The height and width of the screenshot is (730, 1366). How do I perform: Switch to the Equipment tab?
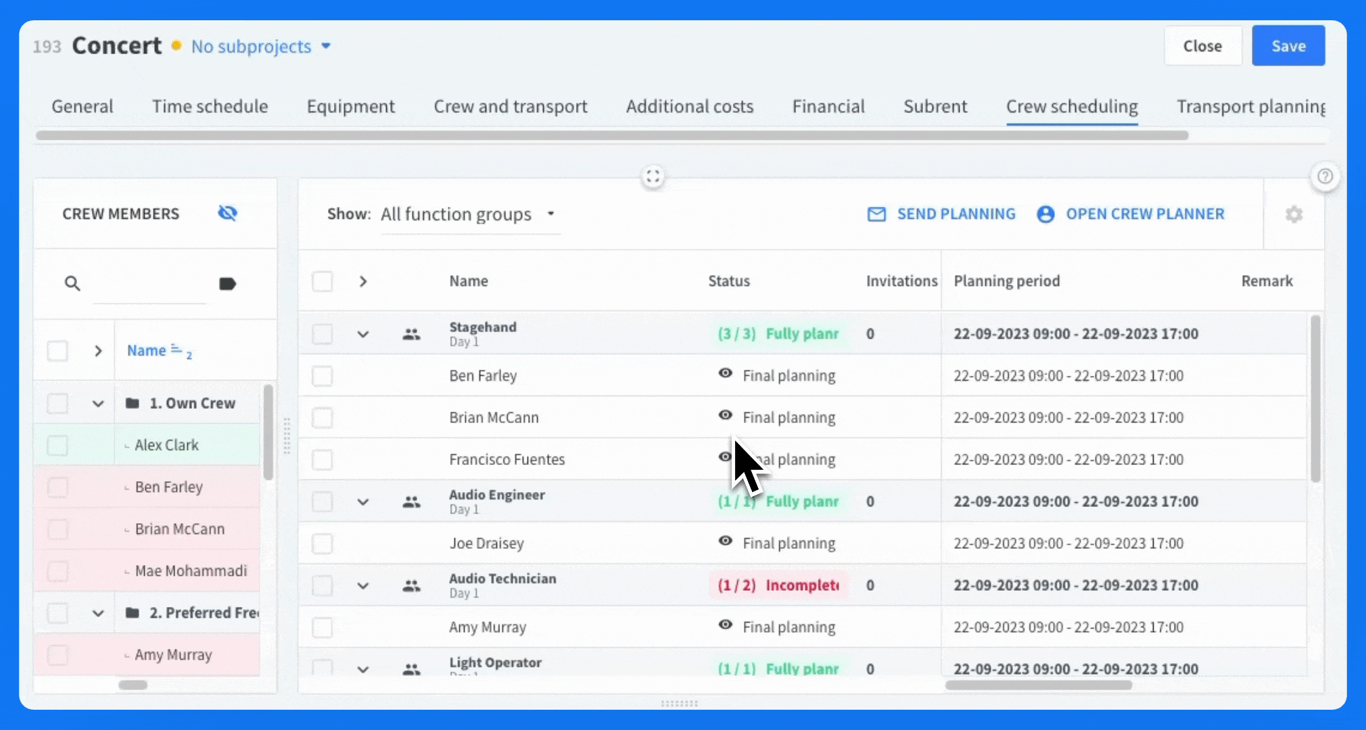pyautogui.click(x=350, y=106)
